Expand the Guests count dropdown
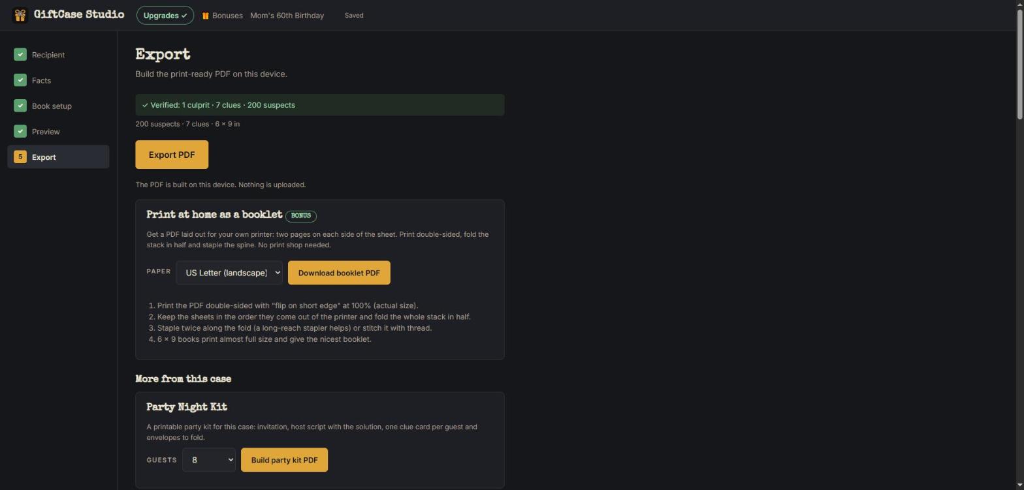This screenshot has height=490, width=1024. pyautogui.click(x=209, y=460)
